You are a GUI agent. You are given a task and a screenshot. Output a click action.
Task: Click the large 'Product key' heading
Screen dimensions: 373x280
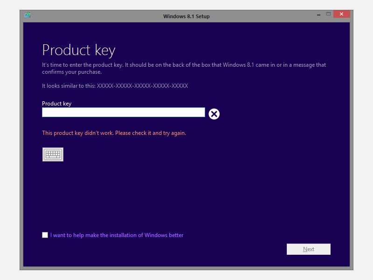[x=79, y=50]
